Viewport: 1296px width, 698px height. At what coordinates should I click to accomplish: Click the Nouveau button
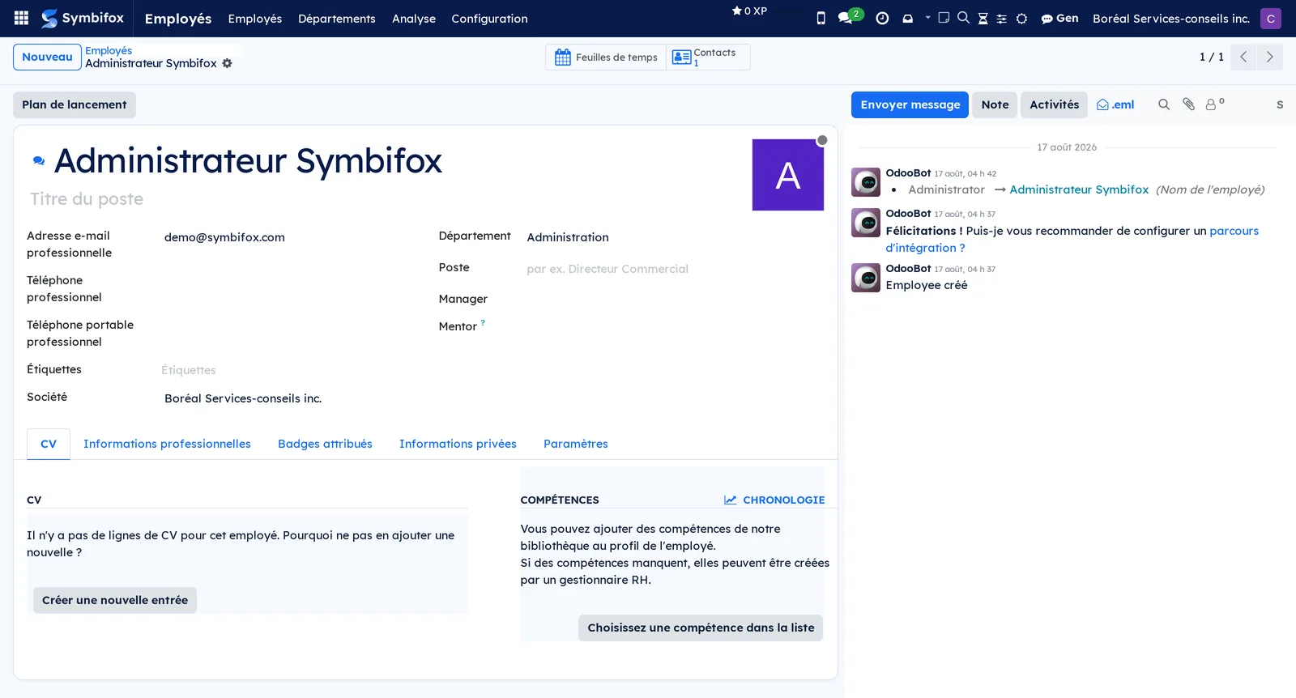click(x=47, y=57)
